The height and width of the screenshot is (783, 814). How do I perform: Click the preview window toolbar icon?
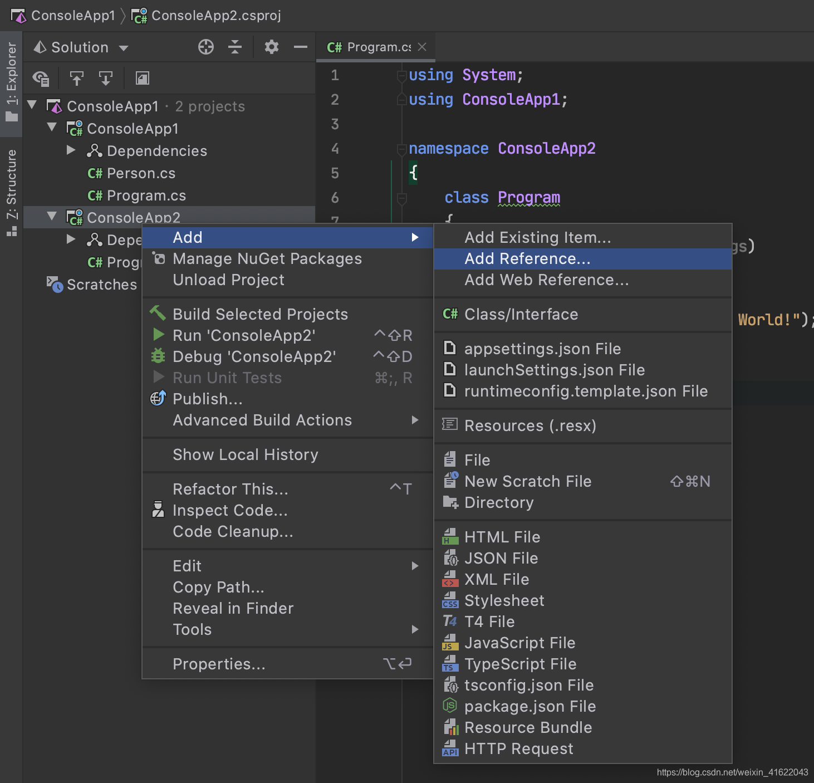[x=143, y=79]
